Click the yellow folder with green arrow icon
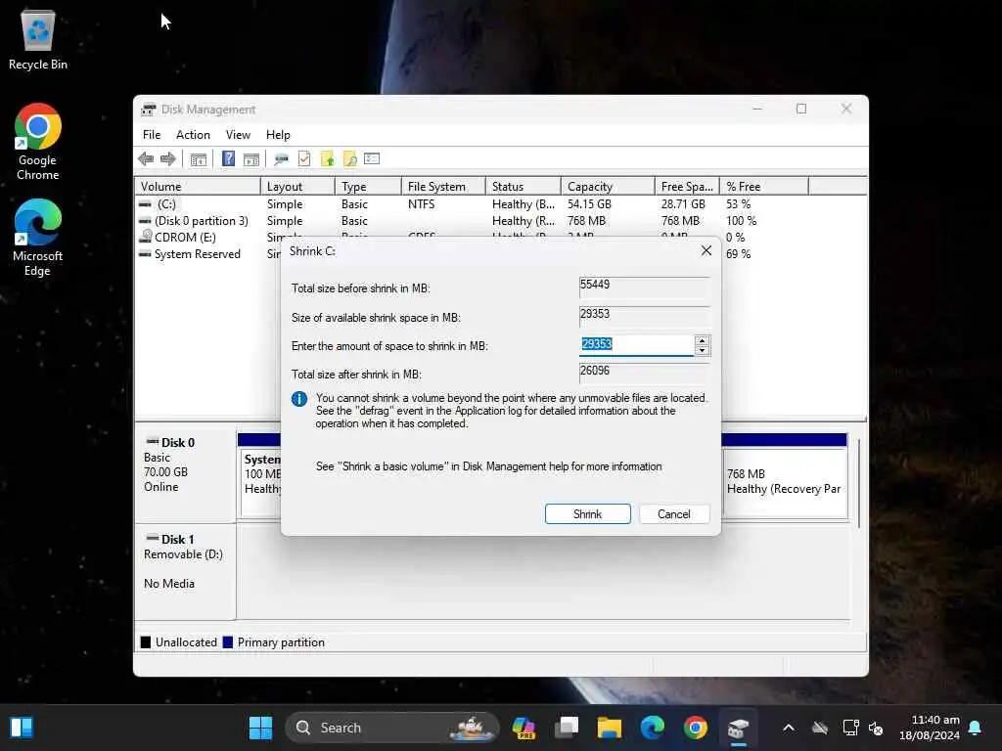 click(327, 158)
